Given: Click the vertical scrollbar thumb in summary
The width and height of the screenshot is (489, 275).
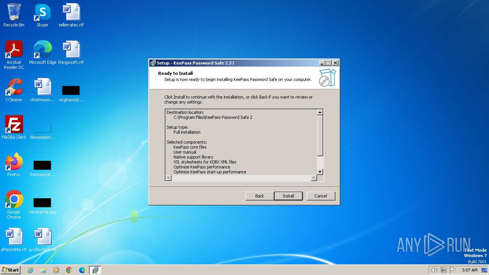Looking at the screenshot, I should pos(320,135).
